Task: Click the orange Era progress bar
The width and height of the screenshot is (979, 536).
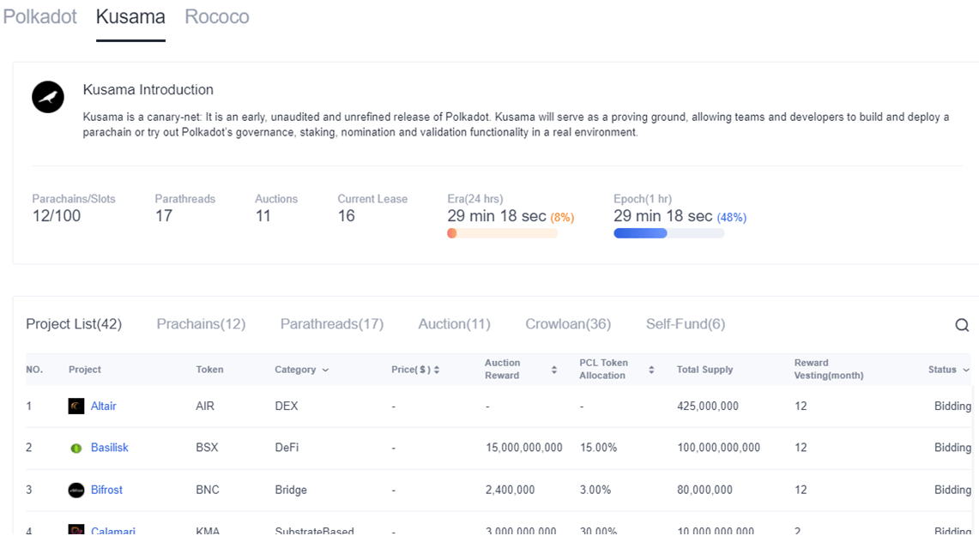Action: 502,233
